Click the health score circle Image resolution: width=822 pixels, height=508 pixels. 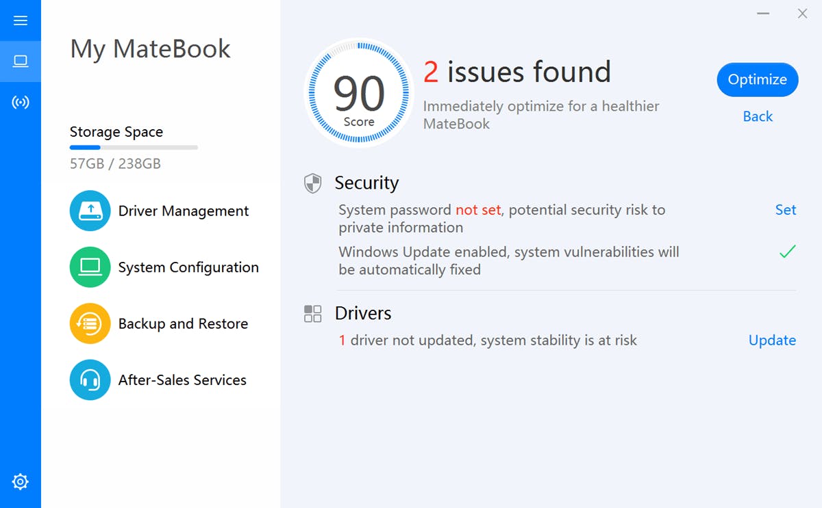(x=358, y=92)
